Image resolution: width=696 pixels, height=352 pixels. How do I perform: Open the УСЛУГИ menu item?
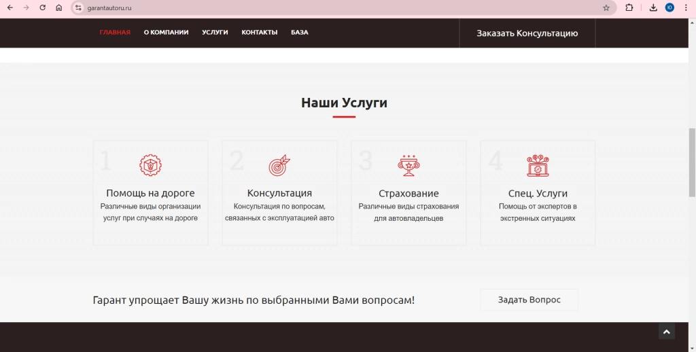point(215,33)
